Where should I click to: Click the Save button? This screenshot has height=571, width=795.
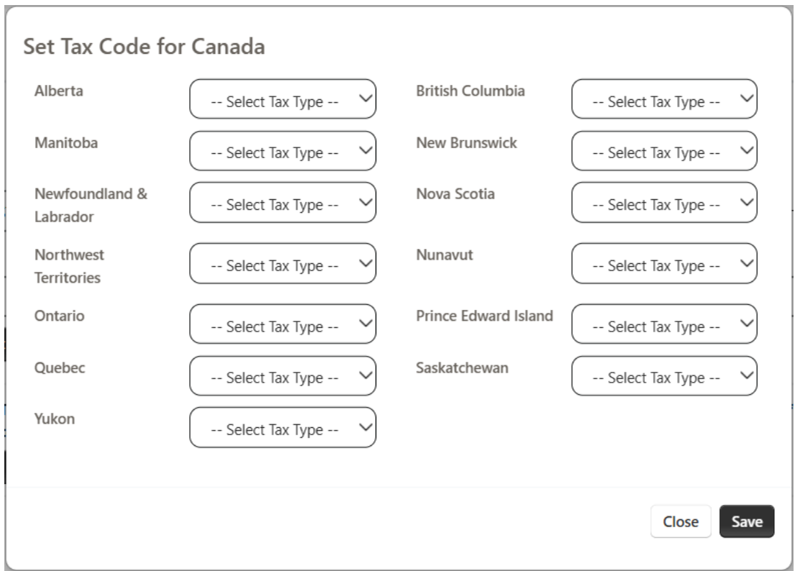point(746,522)
